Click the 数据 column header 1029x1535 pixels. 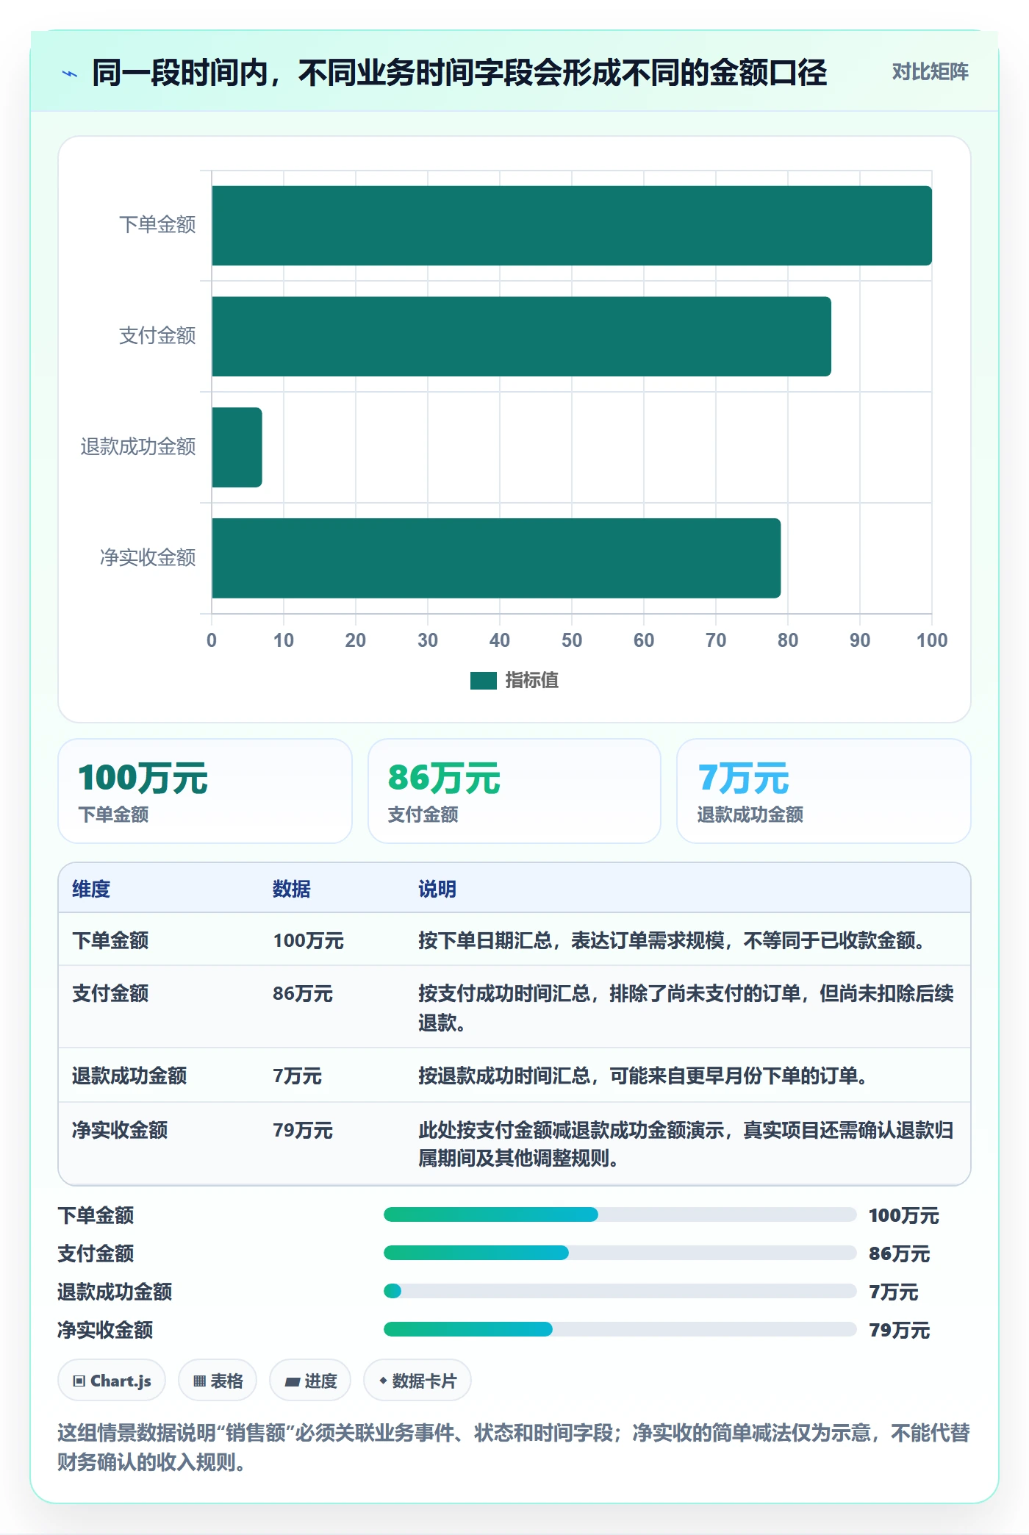[291, 889]
